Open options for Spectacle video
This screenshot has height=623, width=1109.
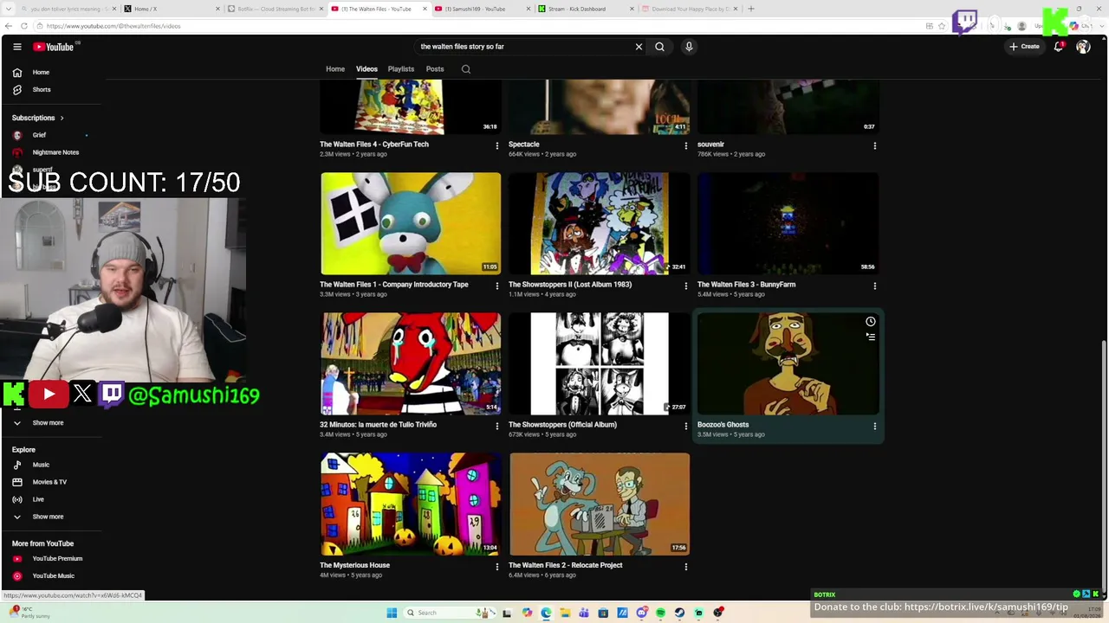pos(685,146)
